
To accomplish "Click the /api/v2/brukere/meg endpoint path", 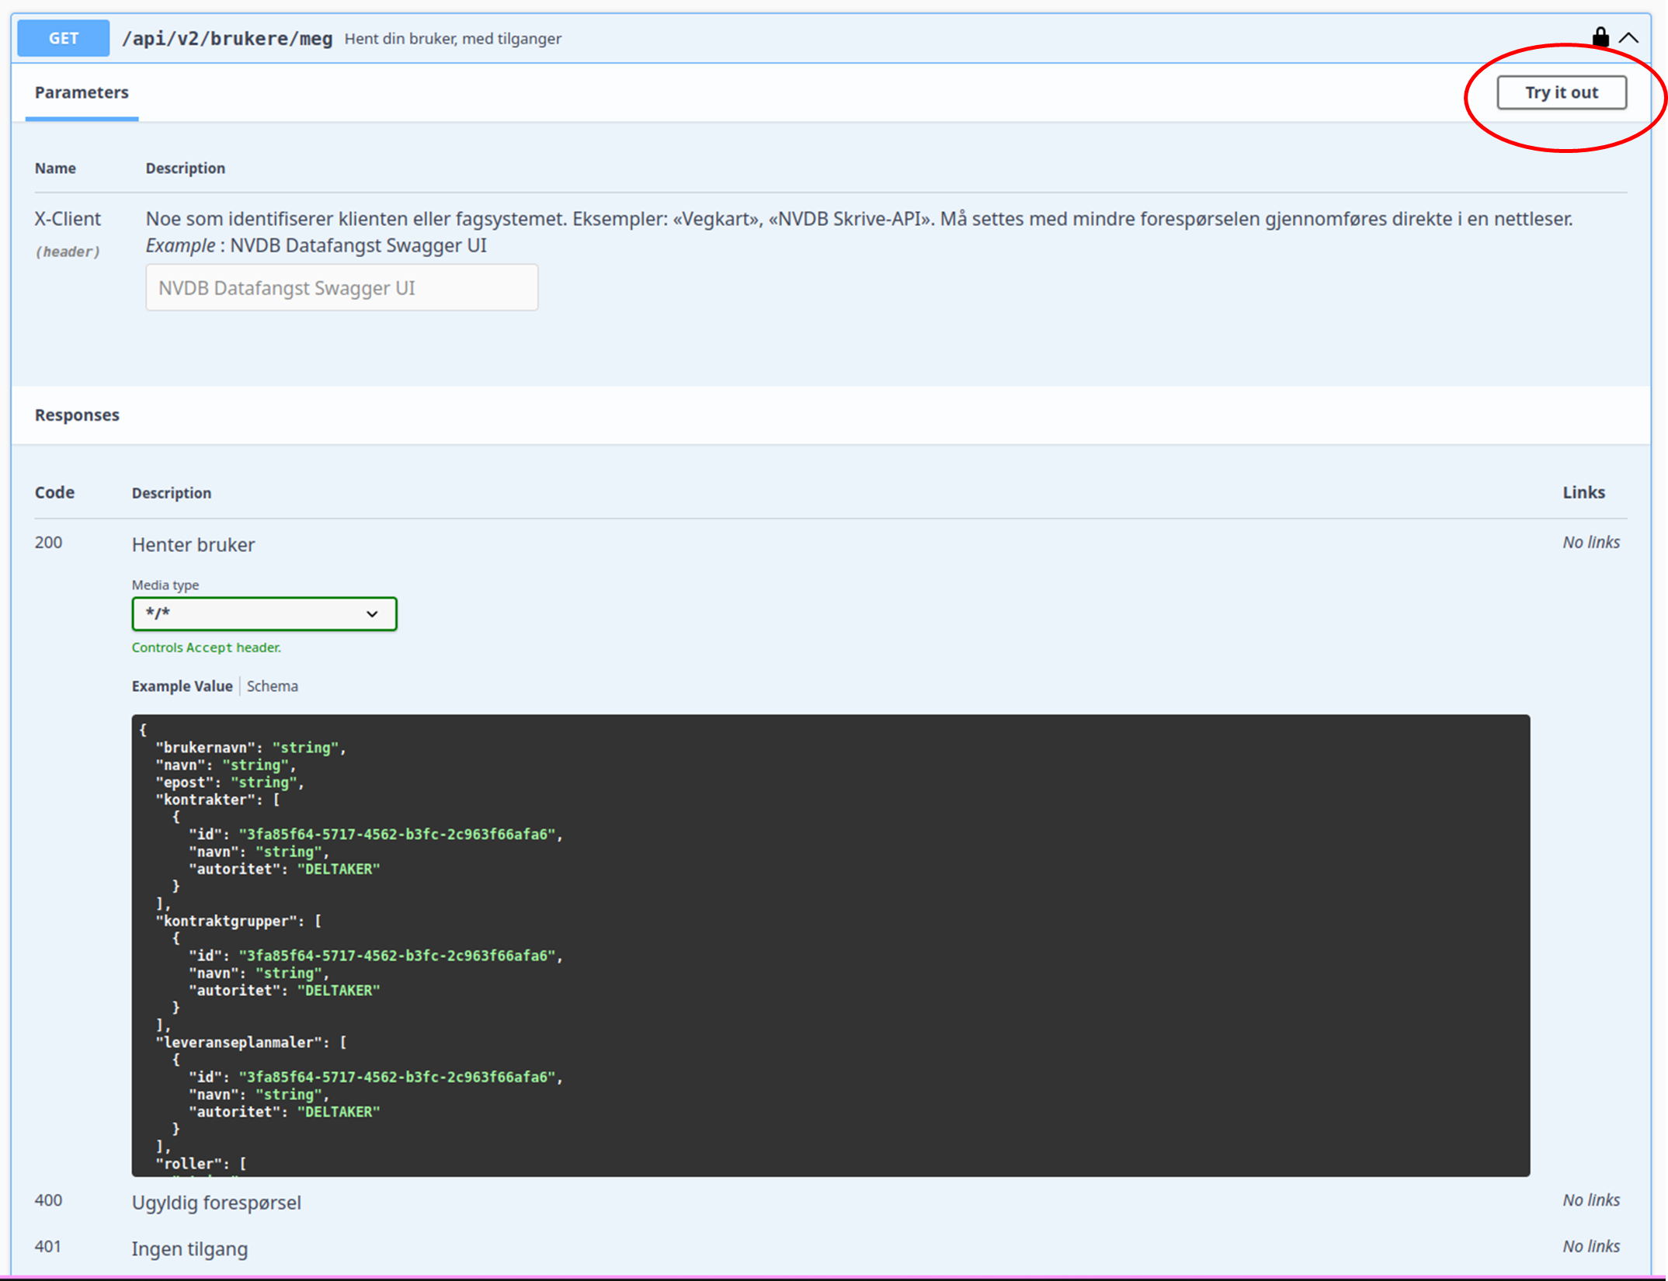I will pyautogui.click(x=228, y=38).
